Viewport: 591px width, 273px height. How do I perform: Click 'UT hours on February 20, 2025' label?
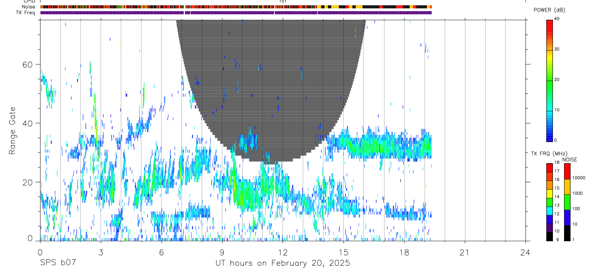(283, 264)
